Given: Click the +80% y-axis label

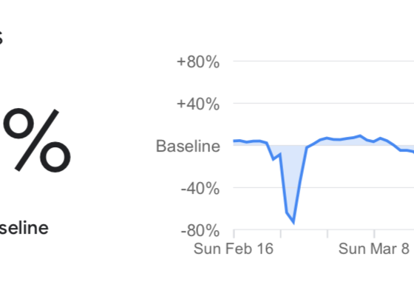Looking at the screenshot, I should (198, 62).
